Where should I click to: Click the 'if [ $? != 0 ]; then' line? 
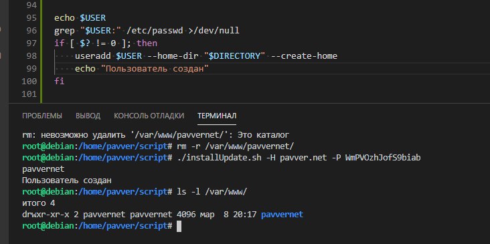point(106,43)
